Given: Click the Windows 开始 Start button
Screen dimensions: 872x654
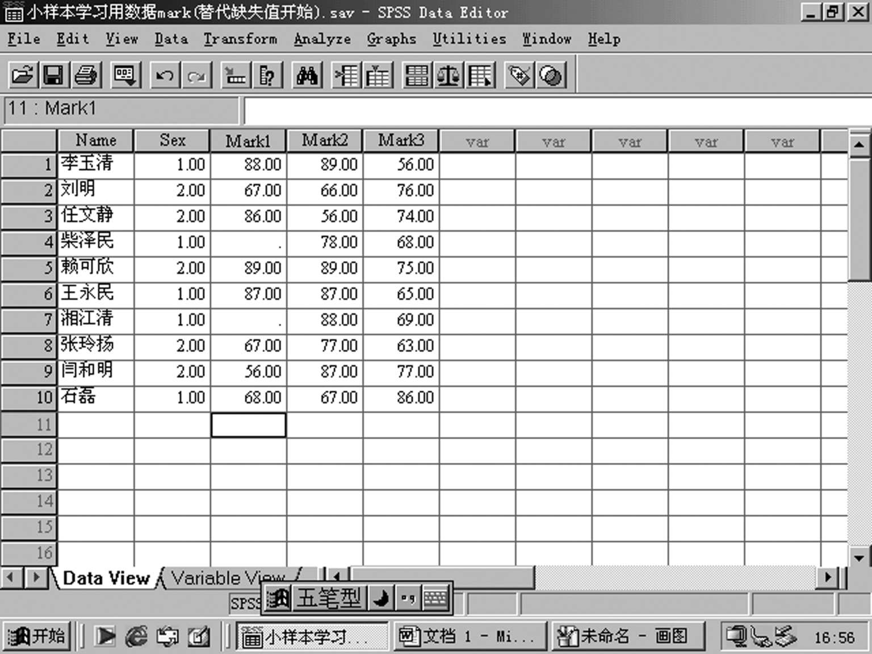Looking at the screenshot, I should 36,636.
